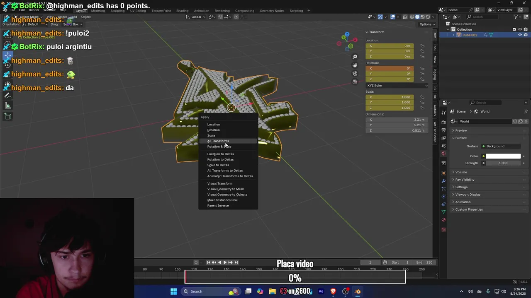
Task: Click the Windows Start button
Action: point(174,291)
